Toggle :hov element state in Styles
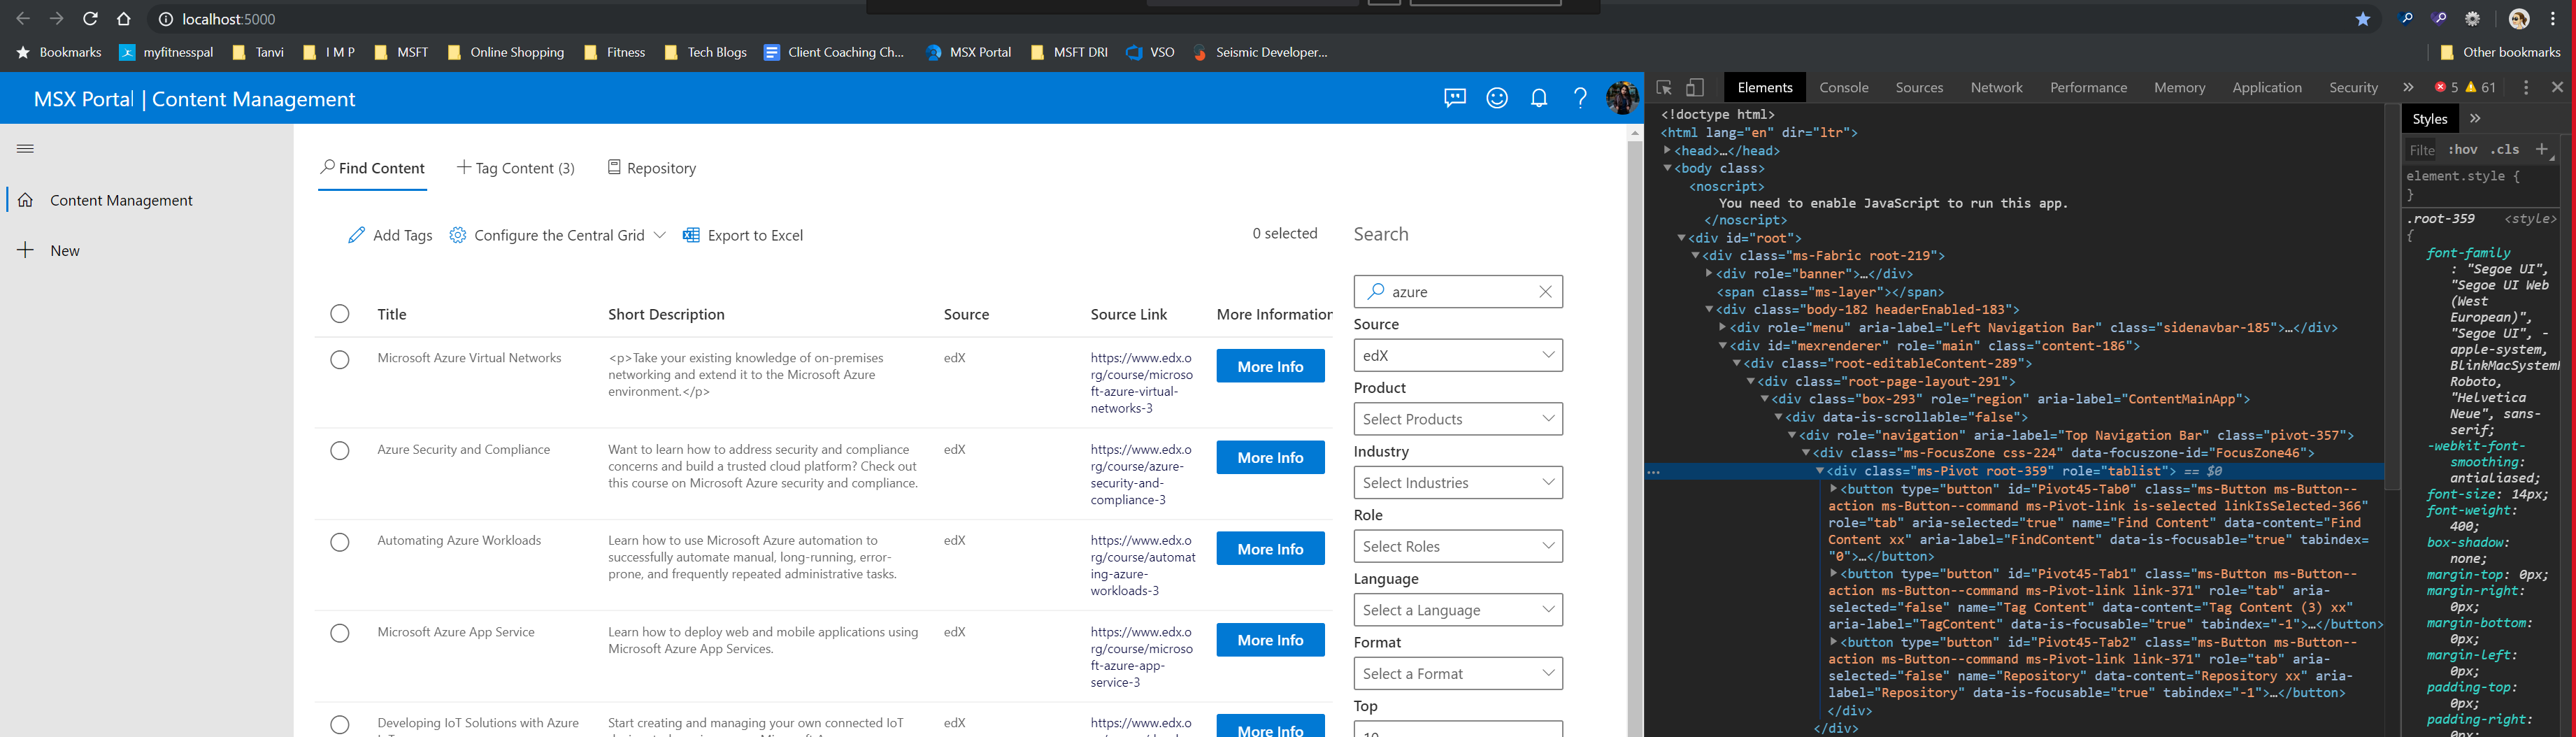This screenshot has height=737, width=2576. [x=2462, y=150]
